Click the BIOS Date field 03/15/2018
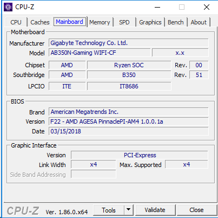218x218 pixels. click(129, 131)
